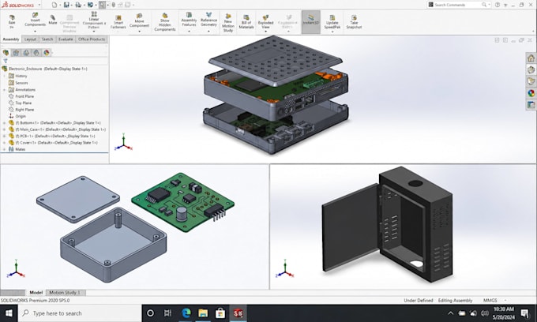This screenshot has height=322, width=537.
Task: Open DimXpertManager tab icon
Action: click(36, 52)
